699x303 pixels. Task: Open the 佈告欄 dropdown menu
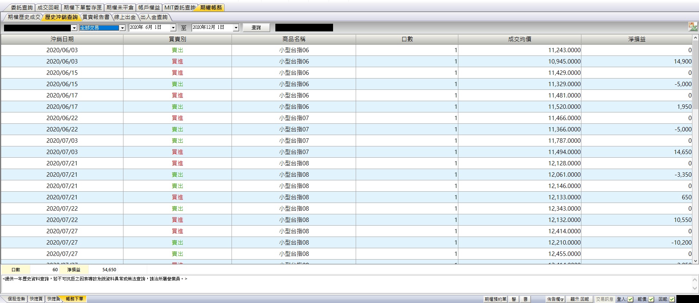(x=555, y=299)
